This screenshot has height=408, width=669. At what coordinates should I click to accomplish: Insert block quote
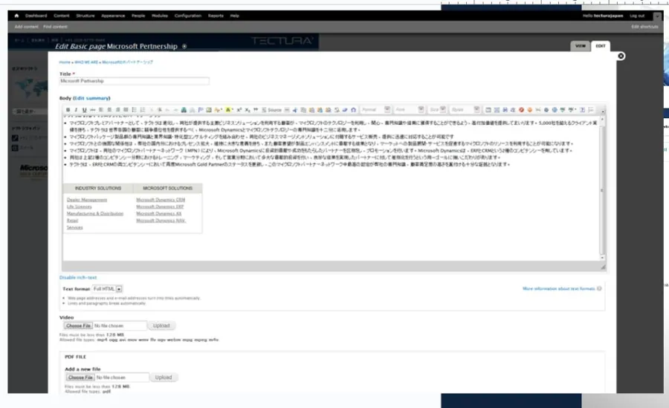[x=256, y=110]
